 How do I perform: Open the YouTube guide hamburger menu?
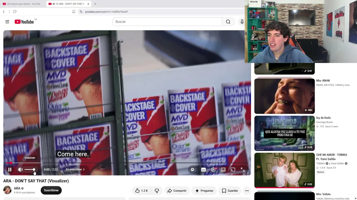(7, 22)
